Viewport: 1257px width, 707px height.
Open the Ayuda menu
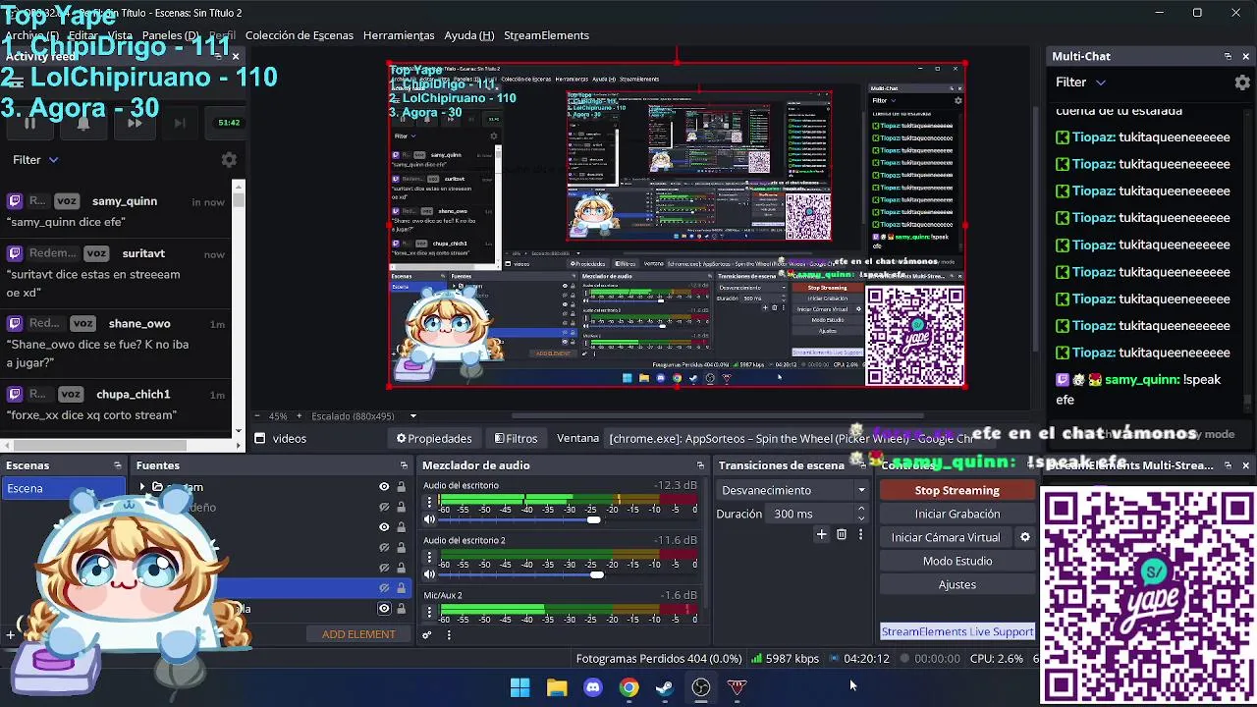(468, 35)
